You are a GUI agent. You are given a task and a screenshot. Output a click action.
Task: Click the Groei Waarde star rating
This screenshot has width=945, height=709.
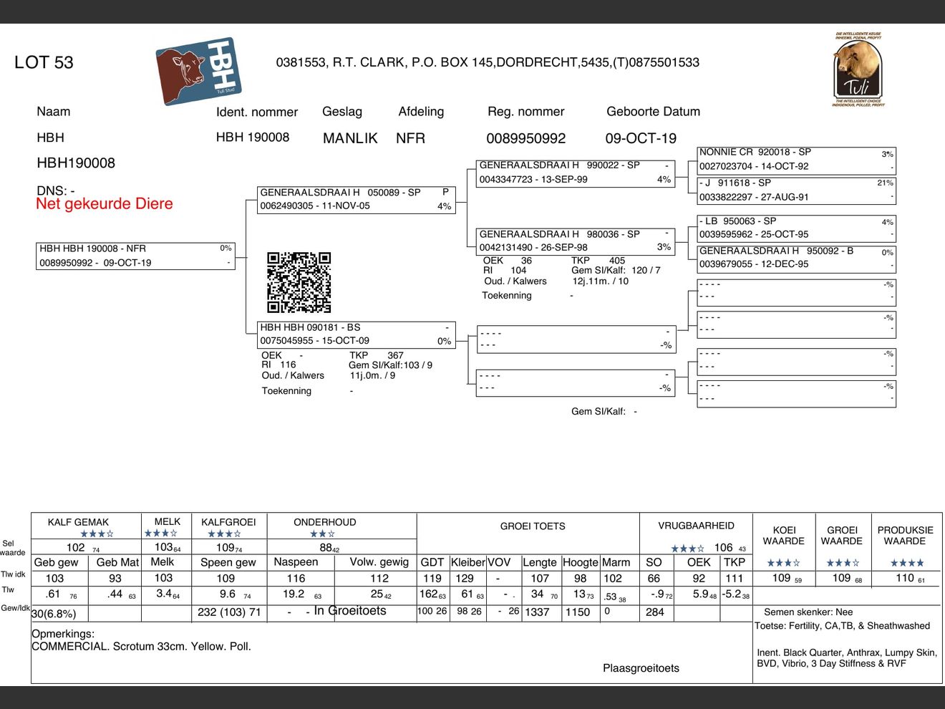[843, 563]
